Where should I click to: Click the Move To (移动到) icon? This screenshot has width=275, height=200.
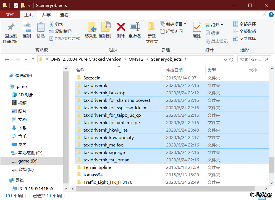pyautogui.click(x=91, y=27)
